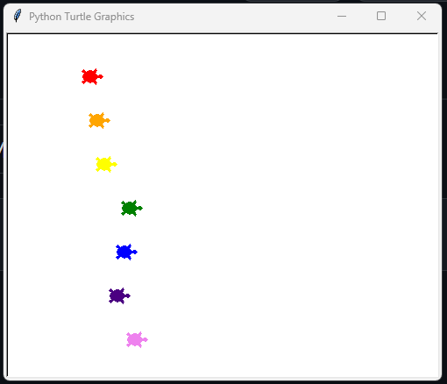Image resolution: width=447 pixels, height=384 pixels.
Task: Click the feather icon in title bar
Action: (18, 16)
